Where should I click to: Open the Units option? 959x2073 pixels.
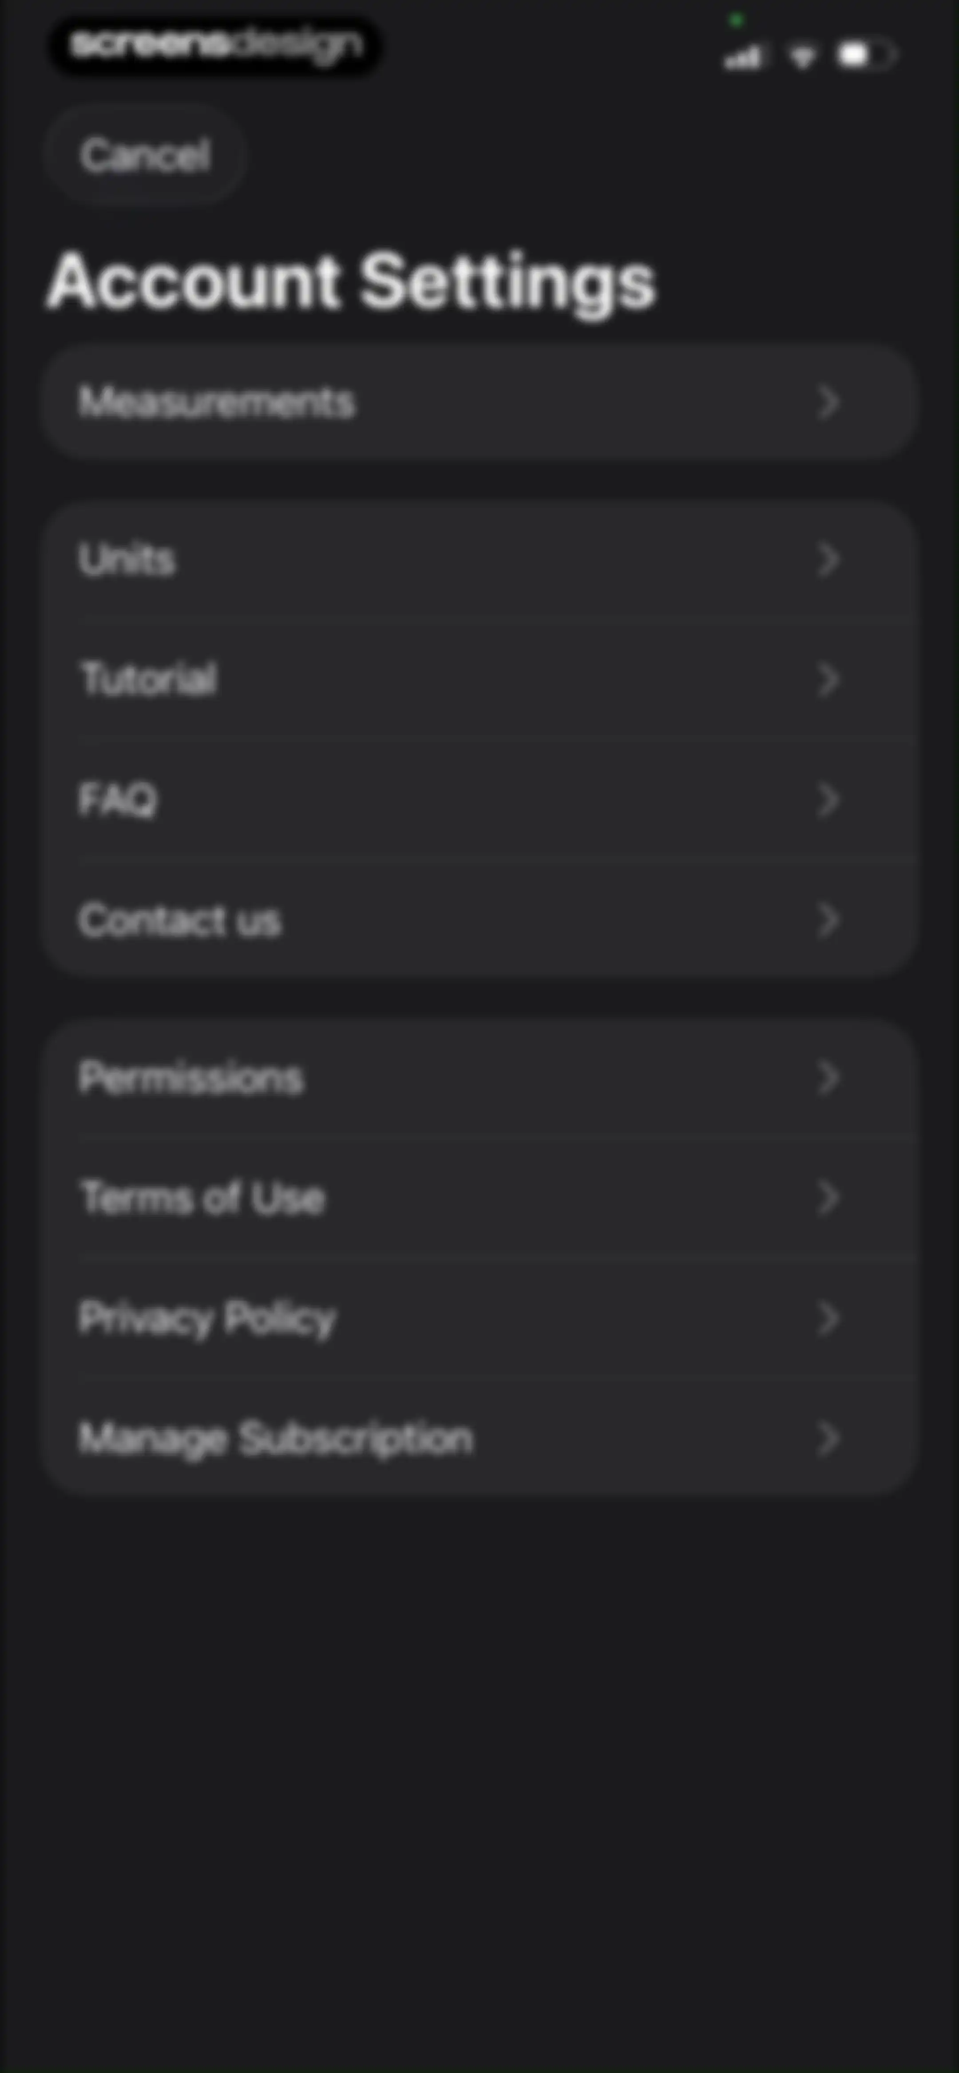click(479, 559)
